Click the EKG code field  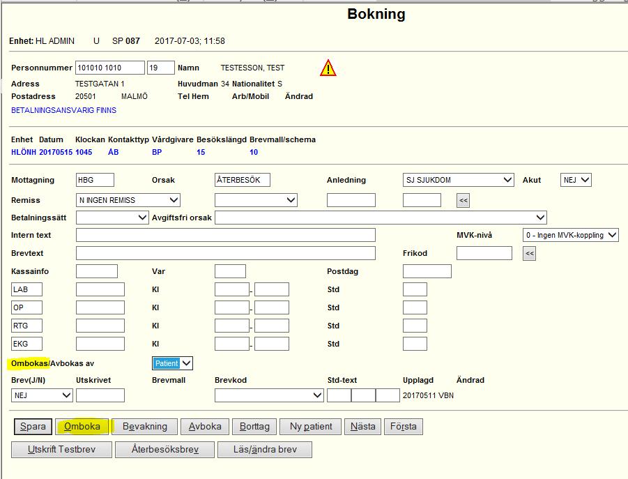coord(26,344)
